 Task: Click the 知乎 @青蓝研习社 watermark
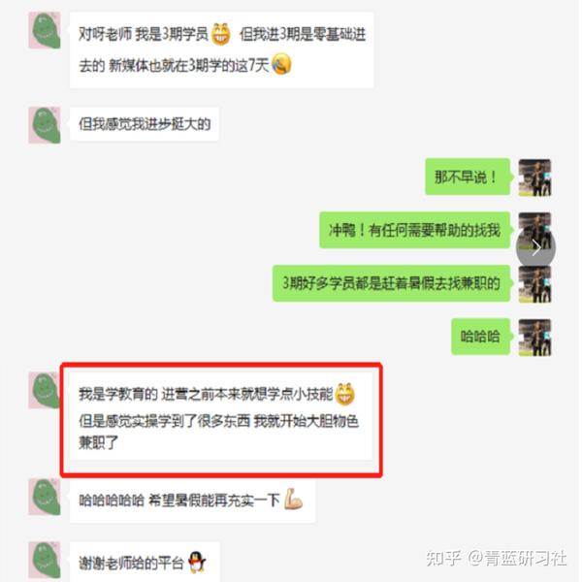(497, 558)
